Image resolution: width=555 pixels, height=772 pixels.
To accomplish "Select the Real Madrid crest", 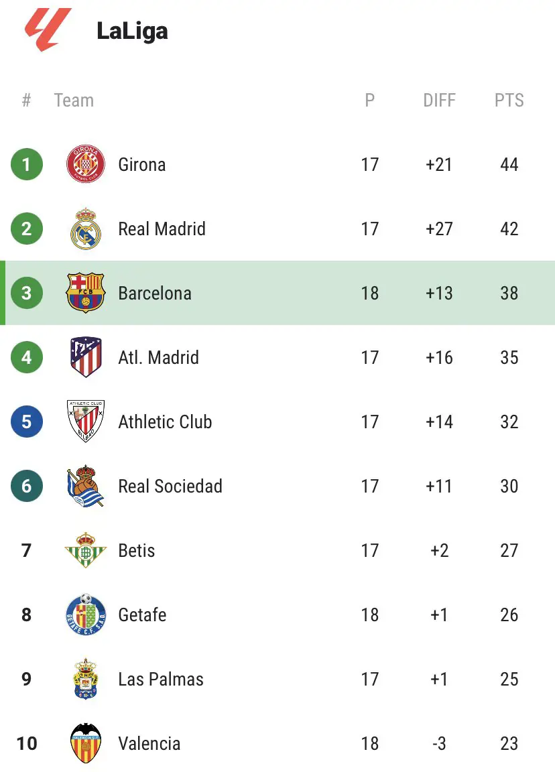I will (86, 229).
